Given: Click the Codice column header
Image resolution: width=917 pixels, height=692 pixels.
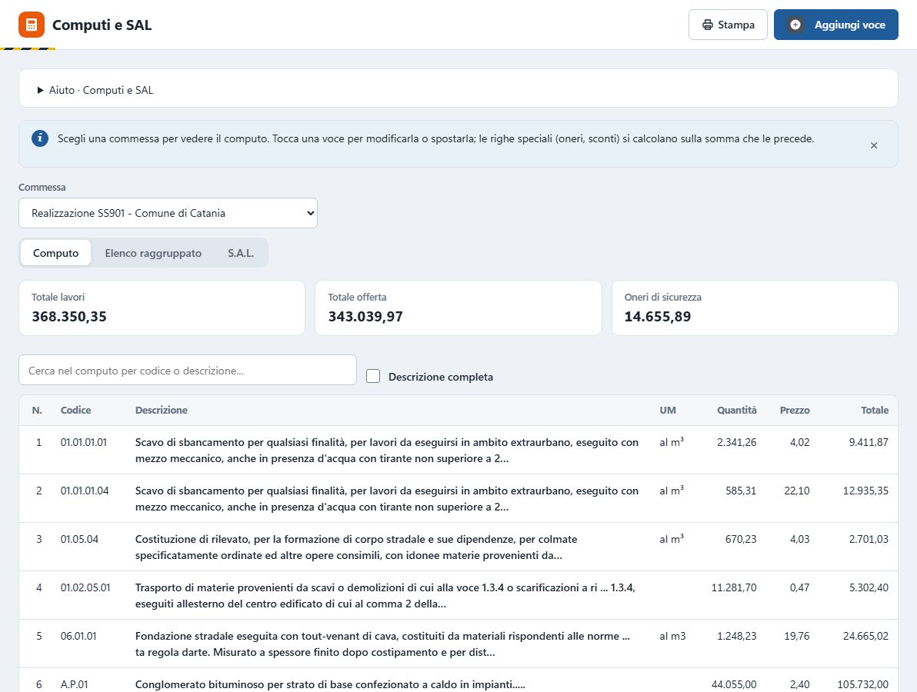Looking at the screenshot, I should coord(76,410).
